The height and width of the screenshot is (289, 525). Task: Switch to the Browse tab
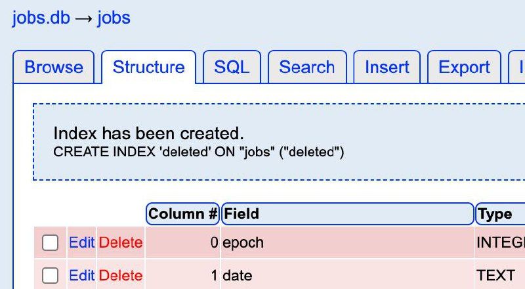(x=54, y=67)
